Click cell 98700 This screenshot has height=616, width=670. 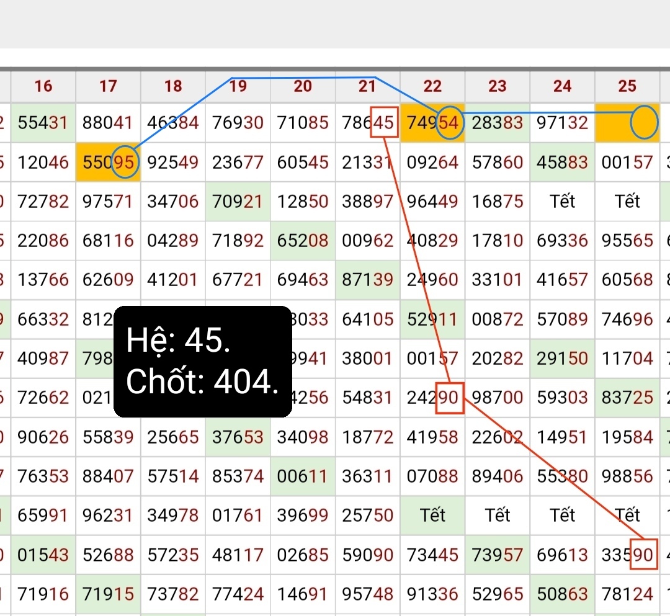pyautogui.click(x=498, y=398)
